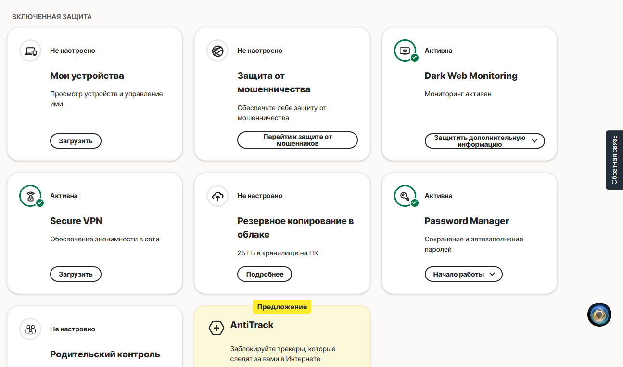Click Просмотр устройств и управление ими text

(106, 99)
